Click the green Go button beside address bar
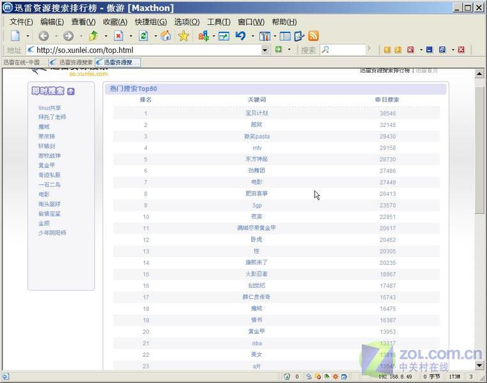Viewport: 487px width, 383px height. (279, 49)
